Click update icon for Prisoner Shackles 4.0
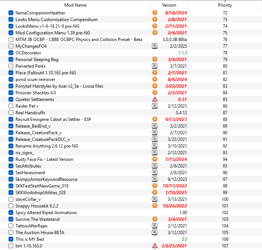Viewport: 262px width, 250px height. point(155,92)
